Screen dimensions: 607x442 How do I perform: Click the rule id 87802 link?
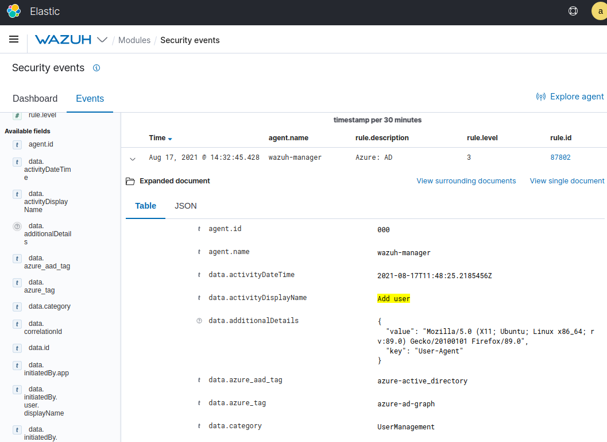coord(561,157)
